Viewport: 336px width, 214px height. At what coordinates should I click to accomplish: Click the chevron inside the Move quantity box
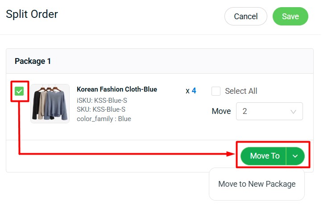coord(293,112)
